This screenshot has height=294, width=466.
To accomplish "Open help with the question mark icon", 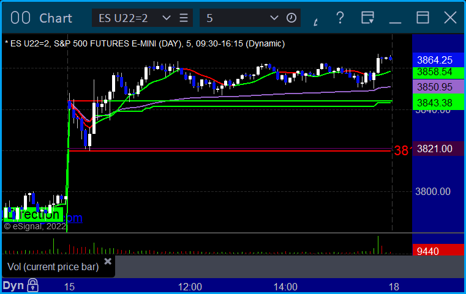I will (x=340, y=18).
